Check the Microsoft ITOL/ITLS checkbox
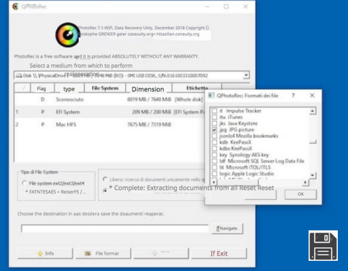Image resolution: width=348 pixels, height=271 pixels. [214, 167]
